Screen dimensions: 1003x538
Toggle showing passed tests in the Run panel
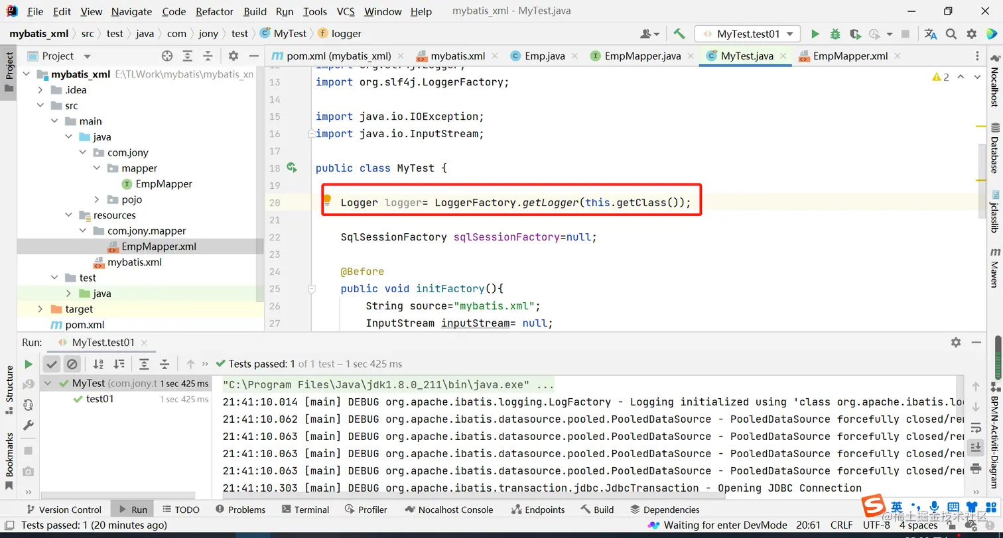point(52,364)
